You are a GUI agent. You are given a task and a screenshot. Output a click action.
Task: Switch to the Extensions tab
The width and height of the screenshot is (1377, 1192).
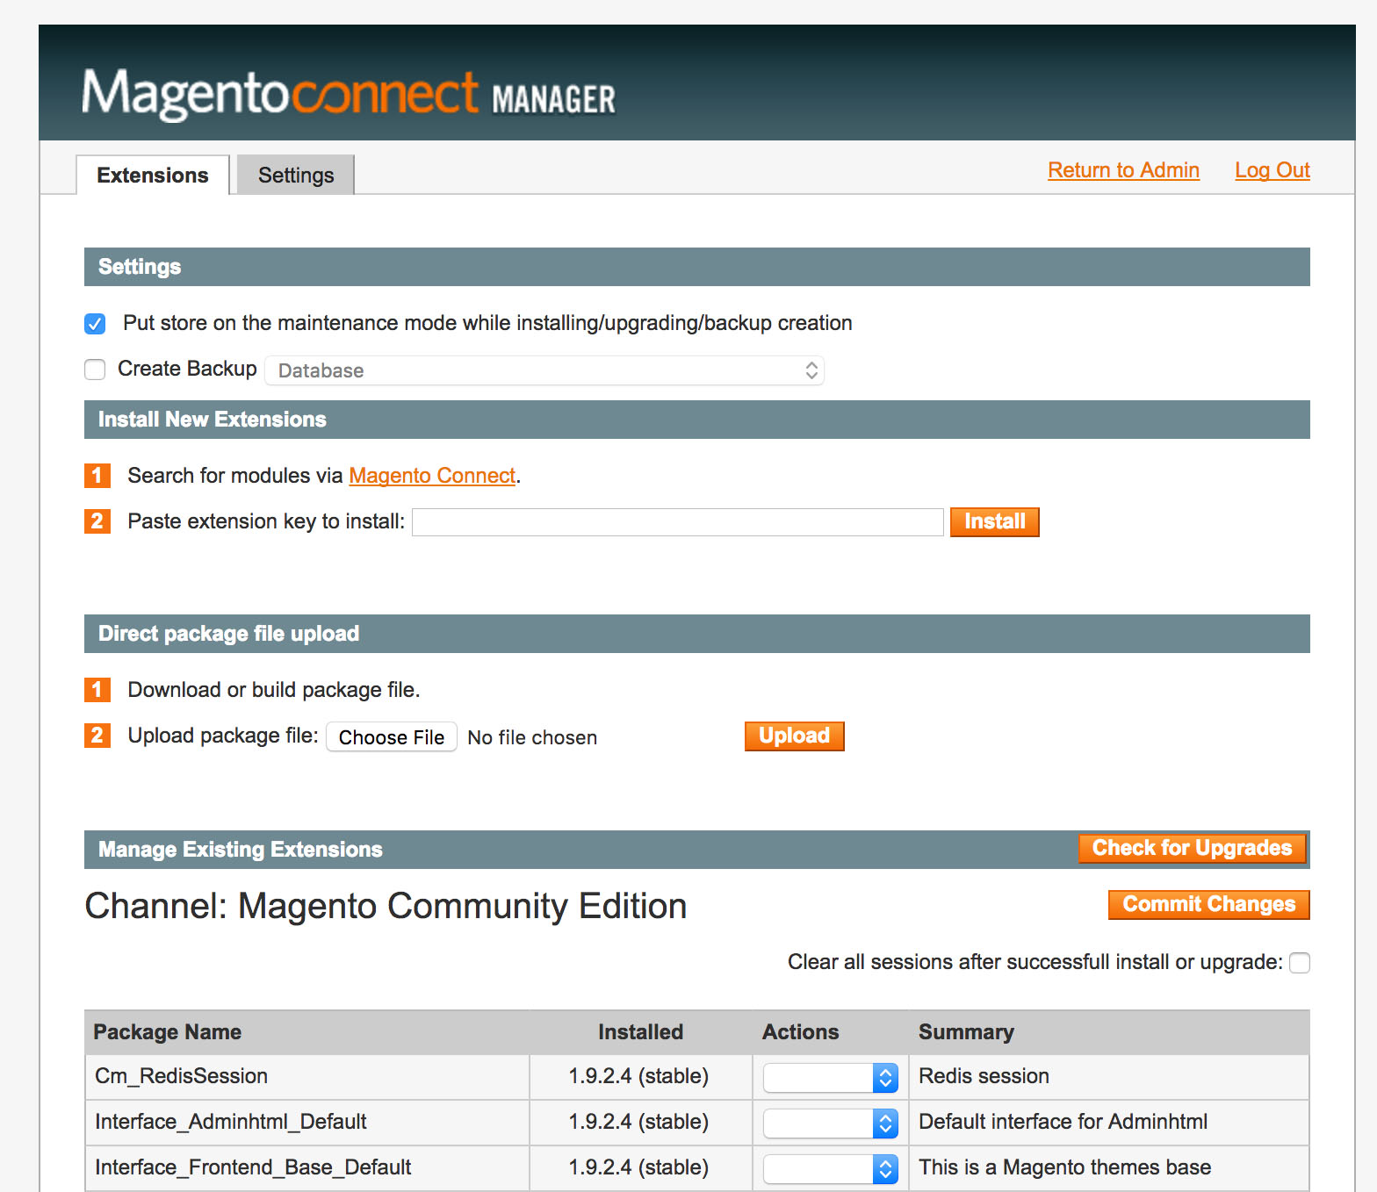tap(153, 175)
